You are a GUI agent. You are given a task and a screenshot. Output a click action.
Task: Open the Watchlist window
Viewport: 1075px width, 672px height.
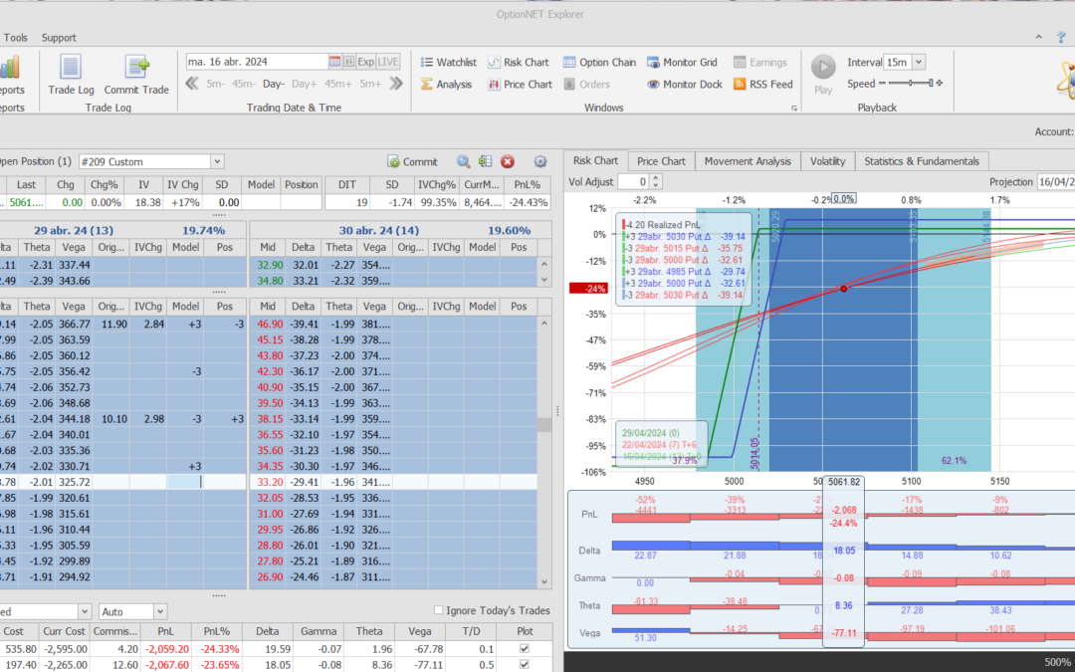pyautogui.click(x=447, y=62)
